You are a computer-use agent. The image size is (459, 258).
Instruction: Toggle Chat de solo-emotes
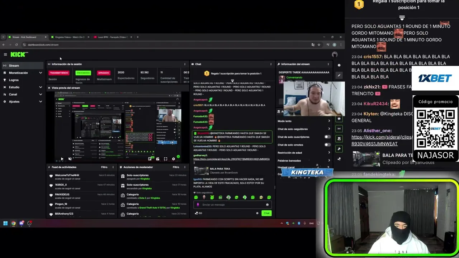pyautogui.click(x=327, y=145)
